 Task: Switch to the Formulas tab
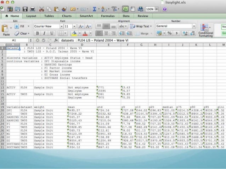coord(108,16)
